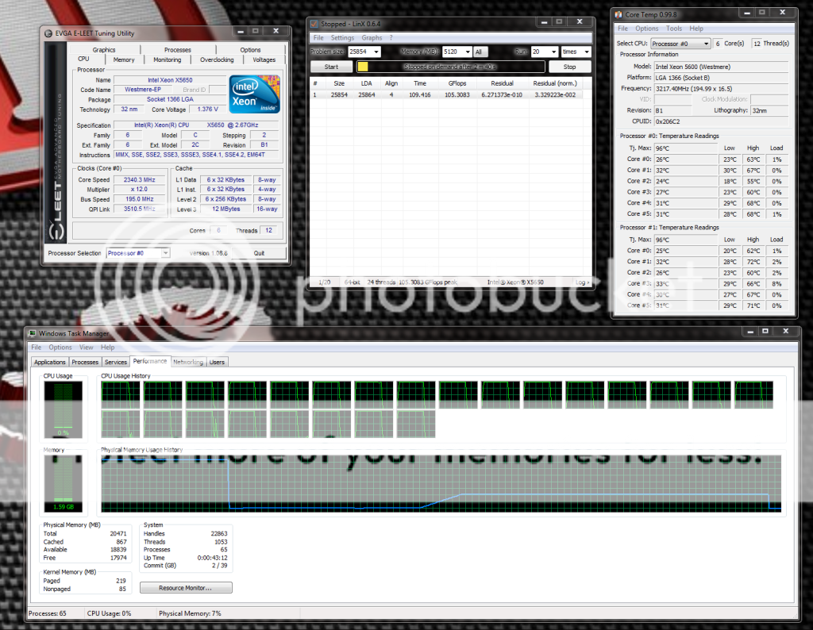Switch to the Monitoring tab in E-LEET
This screenshot has height=630, width=813.
click(x=167, y=60)
